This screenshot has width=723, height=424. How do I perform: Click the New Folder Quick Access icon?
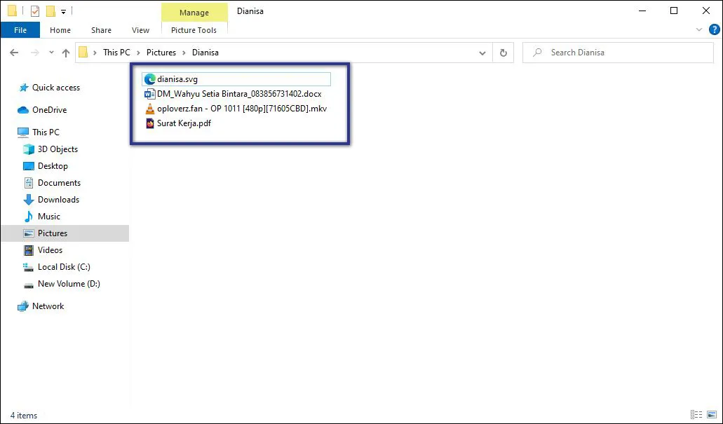pos(50,10)
